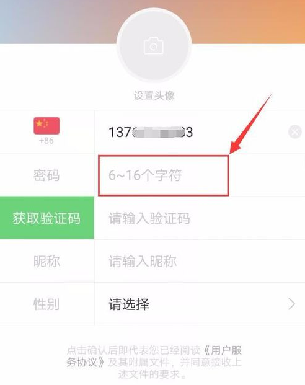The height and width of the screenshot is (385, 305).
Task: Tap the 密码 label
Action: 46,175
